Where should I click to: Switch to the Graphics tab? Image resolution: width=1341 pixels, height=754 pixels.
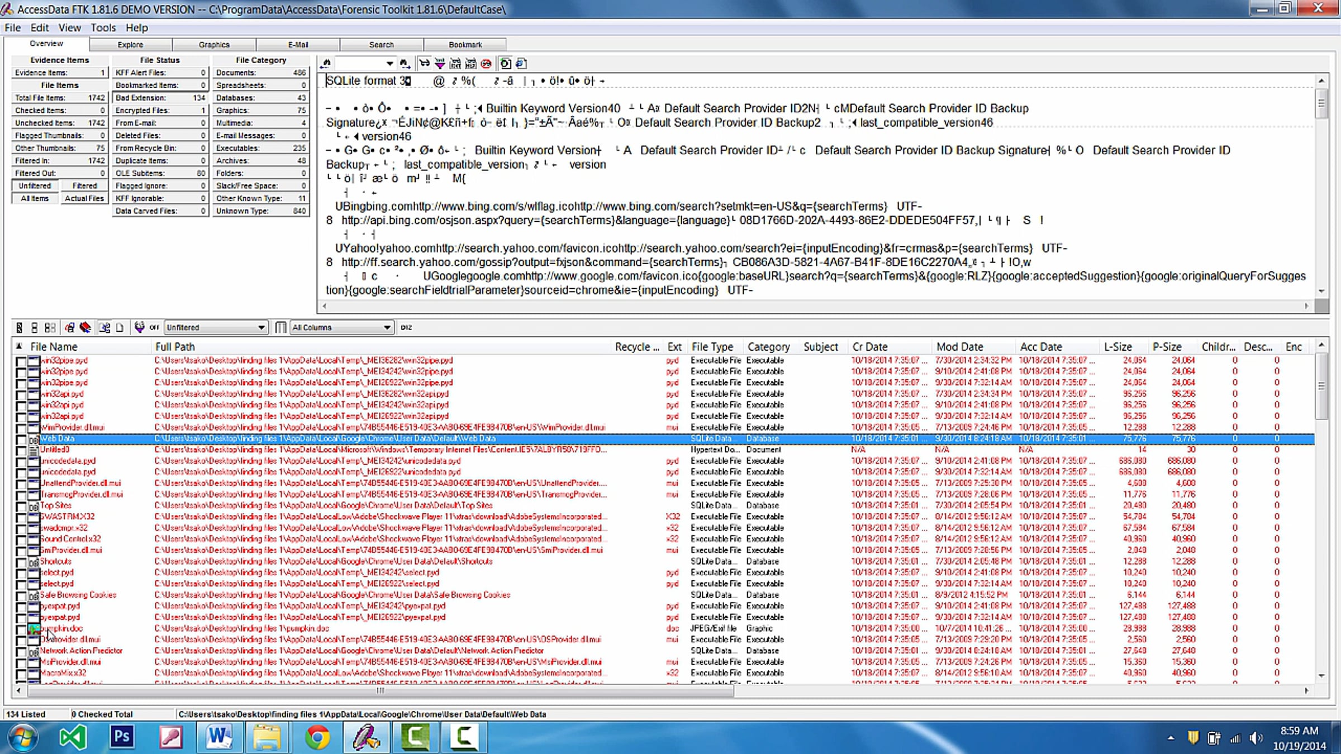214,45
